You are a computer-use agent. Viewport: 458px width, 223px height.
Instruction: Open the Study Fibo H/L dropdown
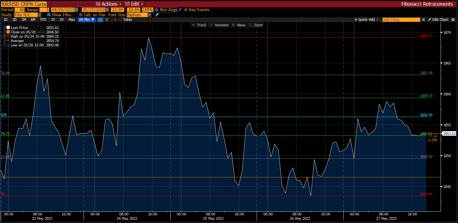40,15
